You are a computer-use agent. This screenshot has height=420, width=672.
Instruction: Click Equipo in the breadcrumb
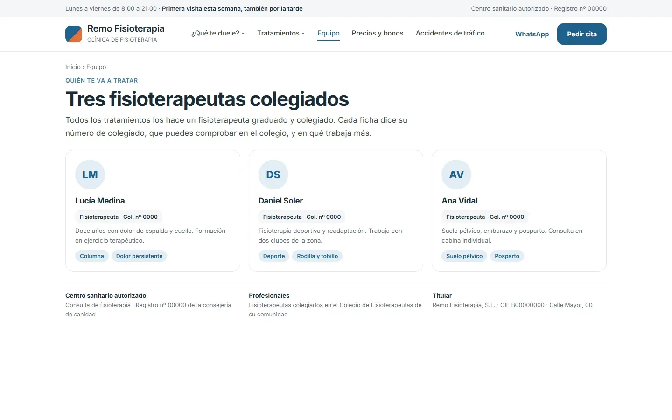tap(96, 67)
